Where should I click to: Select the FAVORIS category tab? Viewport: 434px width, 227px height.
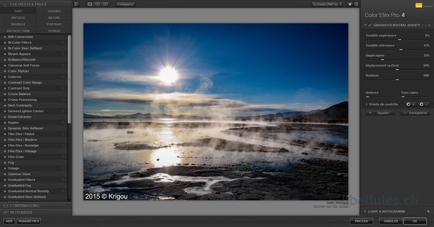point(54,11)
